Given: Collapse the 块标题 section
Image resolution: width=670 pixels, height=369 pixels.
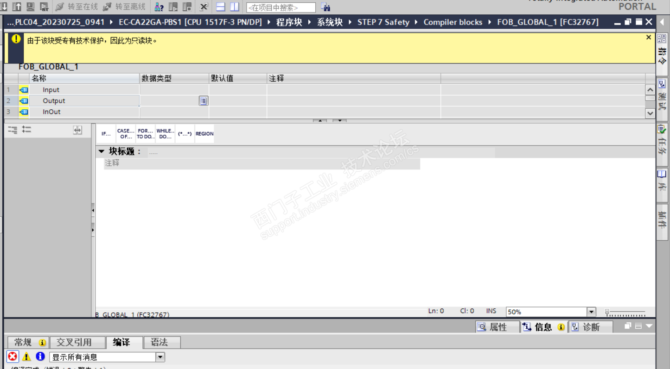Looking at the screenshot, I should [102, 151].
